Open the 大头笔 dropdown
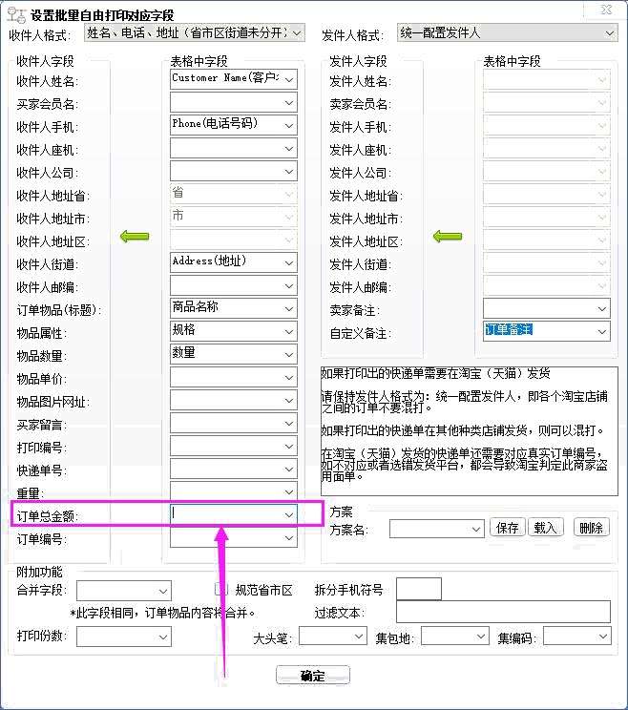628x710 pixels. coord(333,636)
